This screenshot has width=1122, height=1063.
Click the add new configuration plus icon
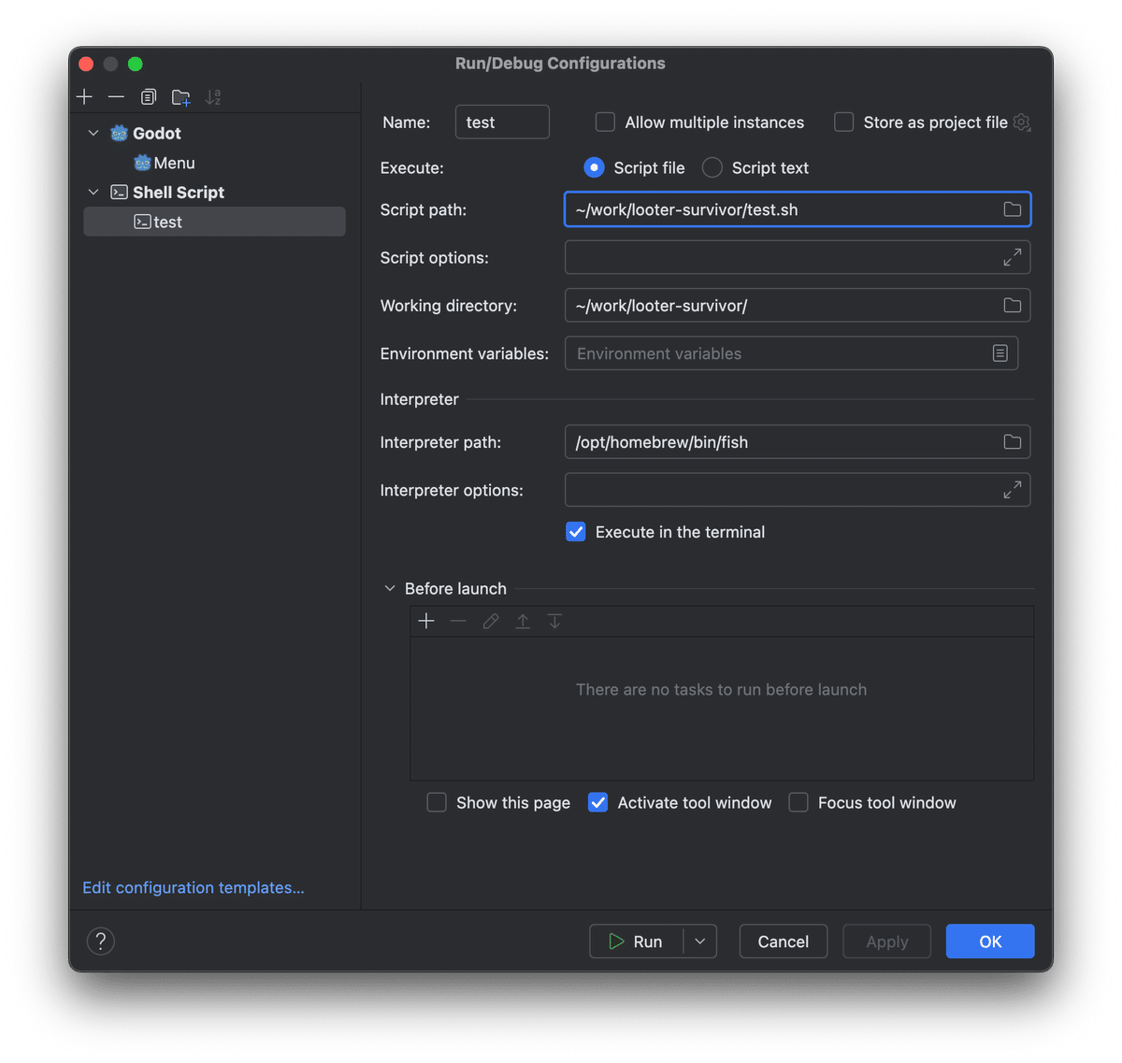(85, 97)
